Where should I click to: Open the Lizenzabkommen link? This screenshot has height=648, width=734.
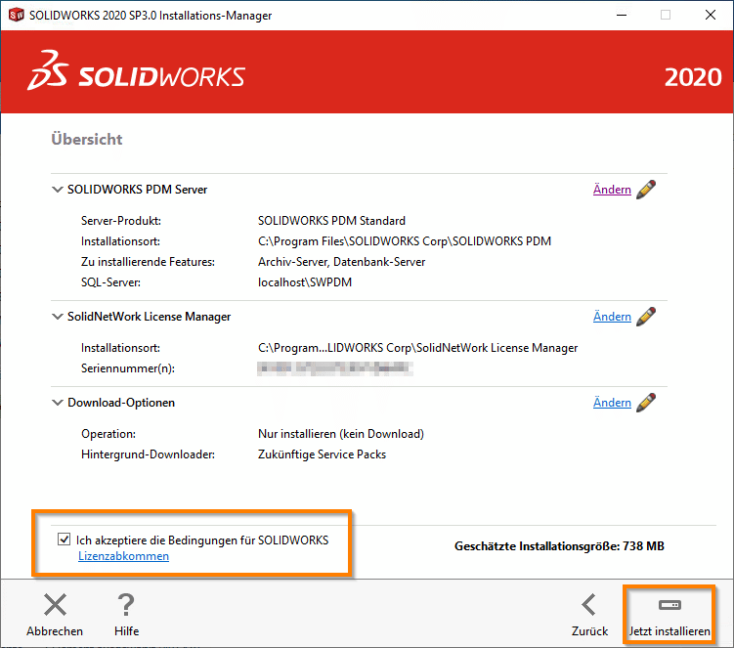coord(123,556)
